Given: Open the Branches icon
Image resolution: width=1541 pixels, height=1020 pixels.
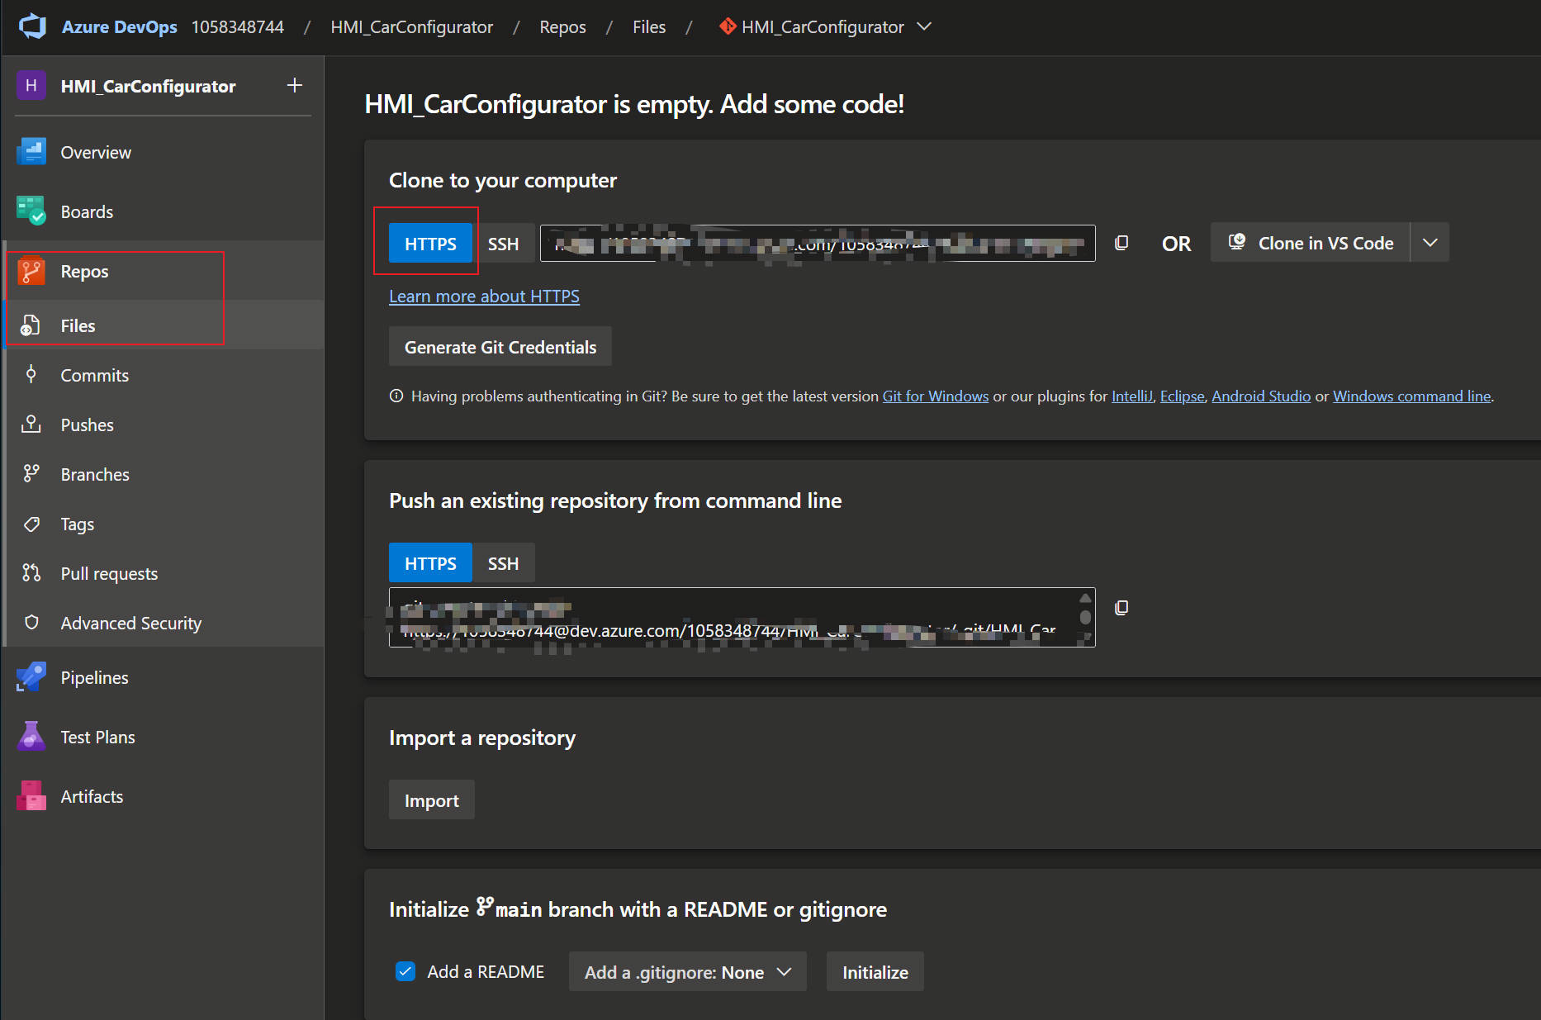Looking at the screenshot, I should (31, 474).
